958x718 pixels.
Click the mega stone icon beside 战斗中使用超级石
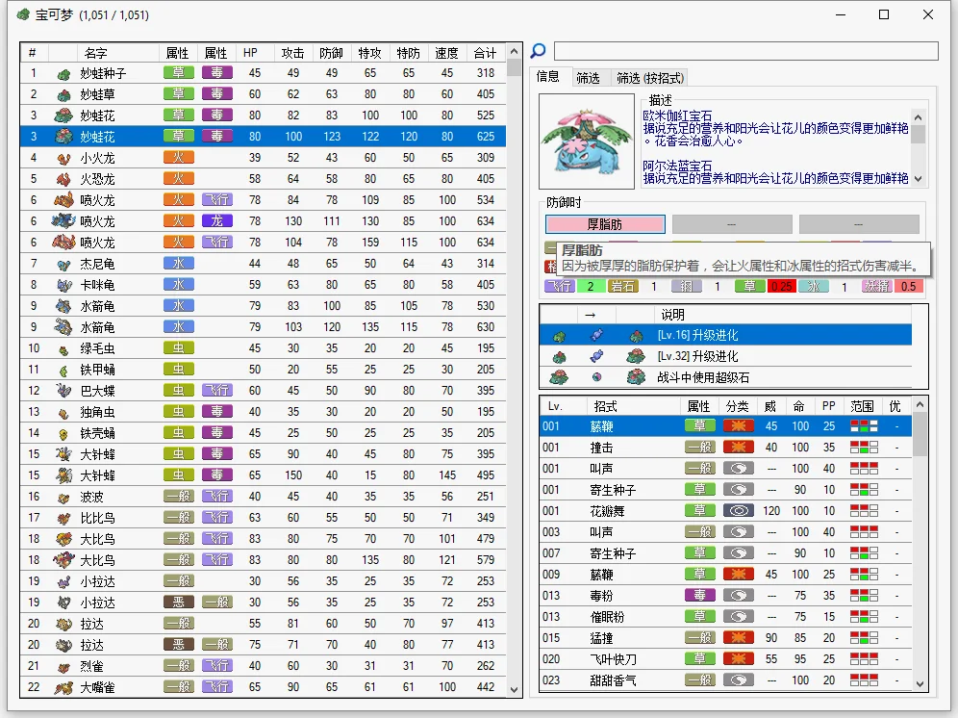[x=597, y=377]
